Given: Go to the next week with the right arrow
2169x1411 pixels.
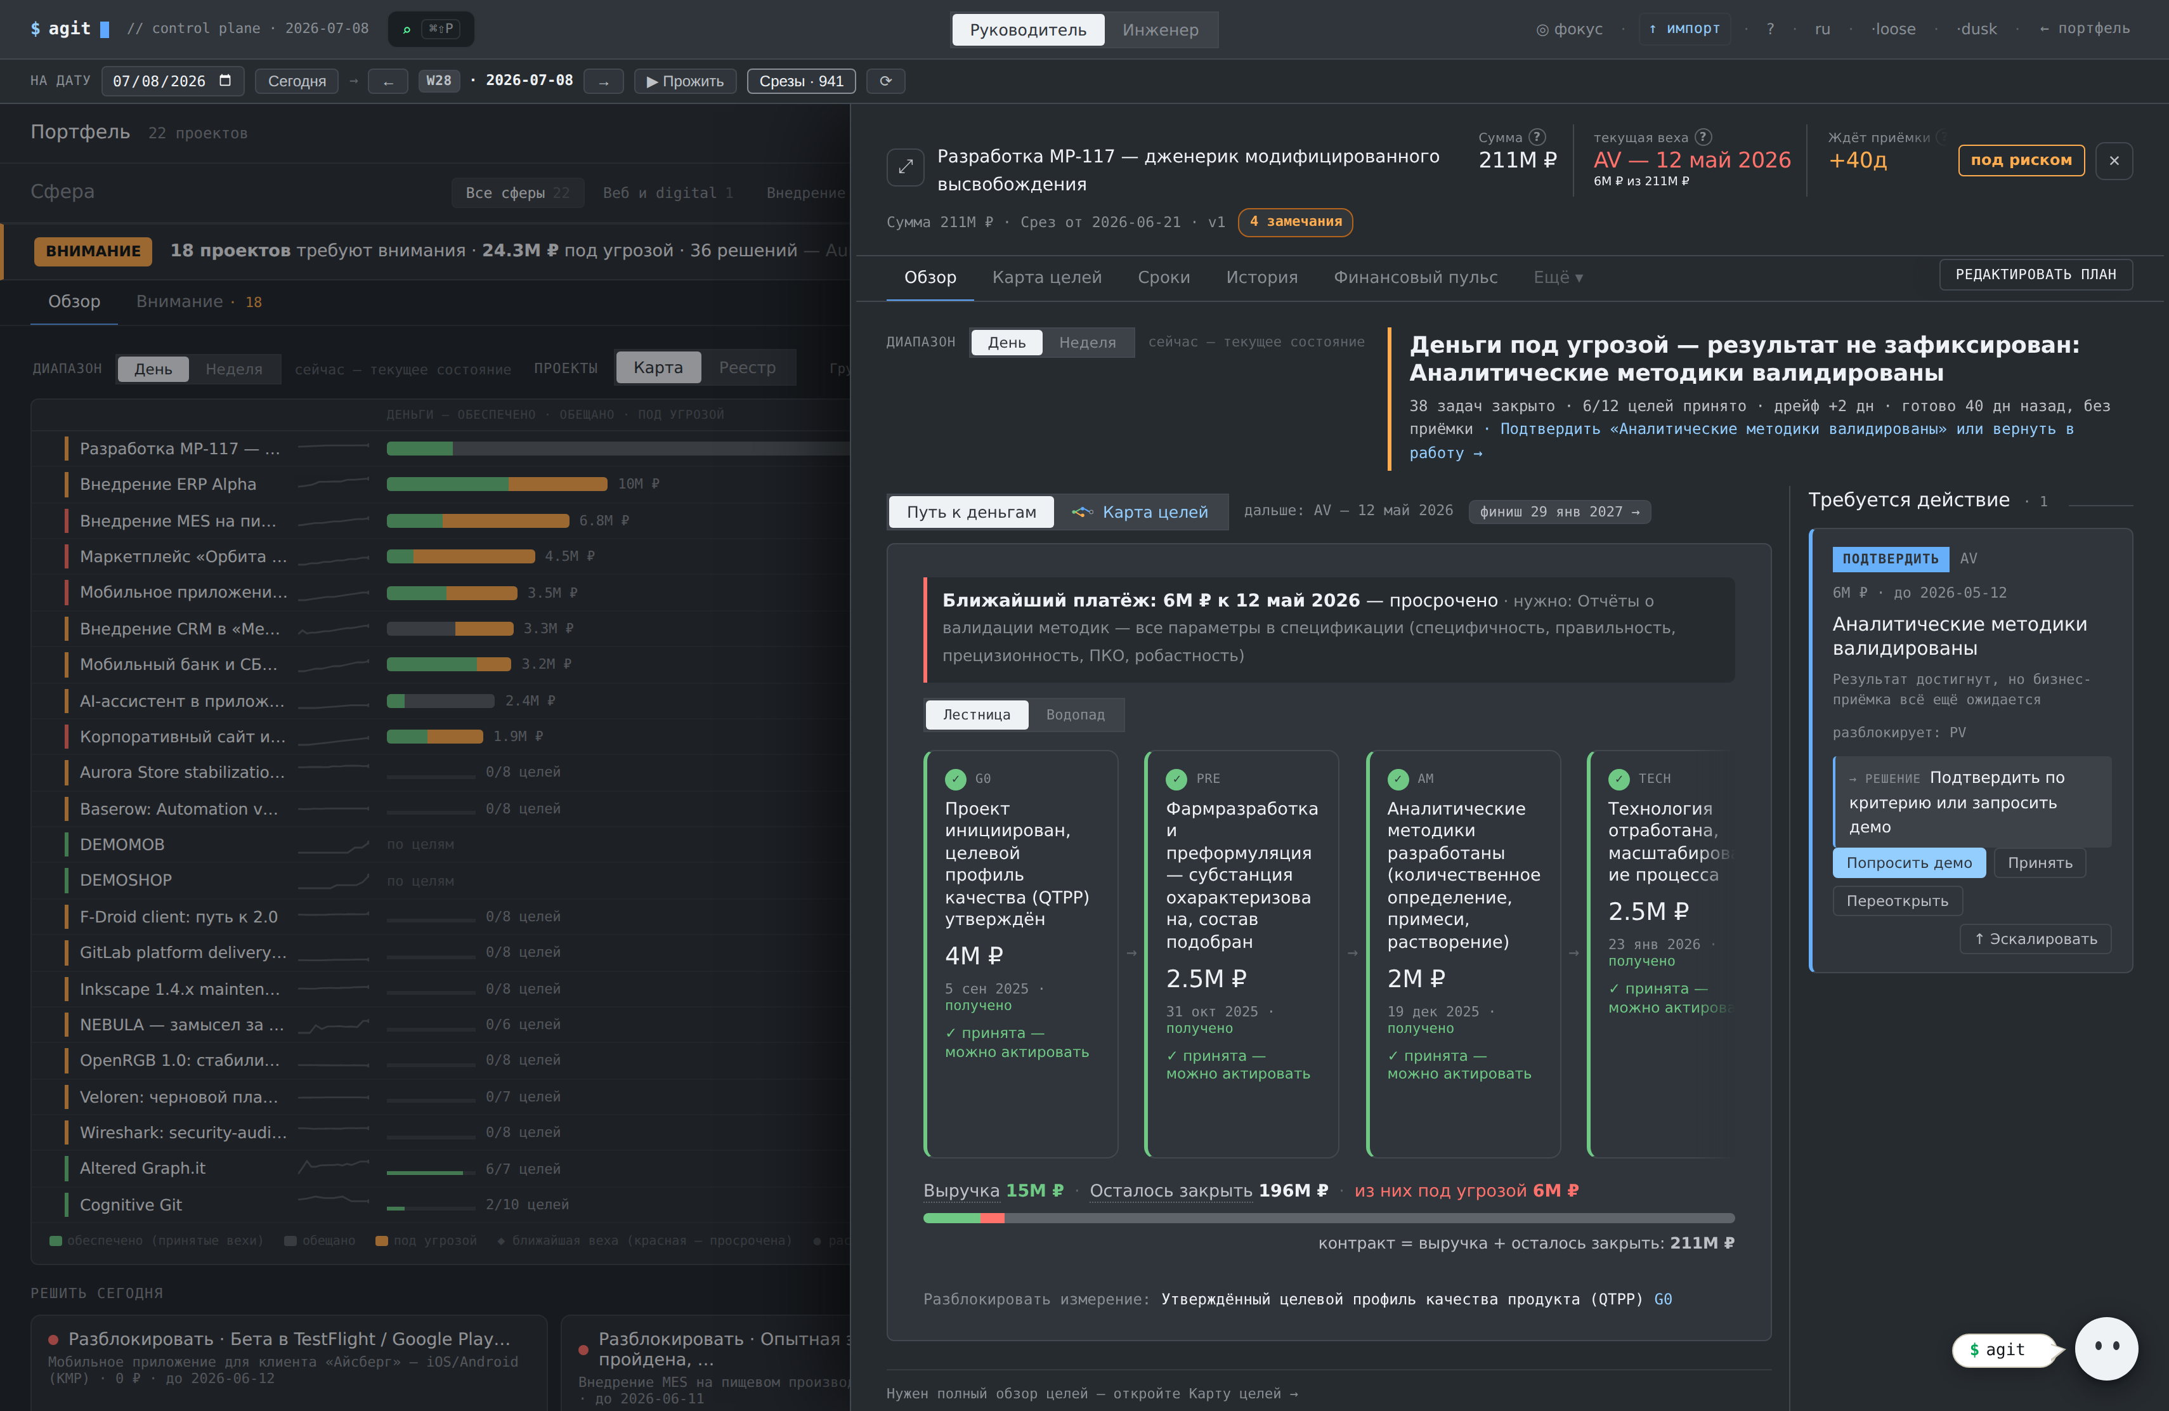Looking at the screenshot, I should (x=603, y=81).
